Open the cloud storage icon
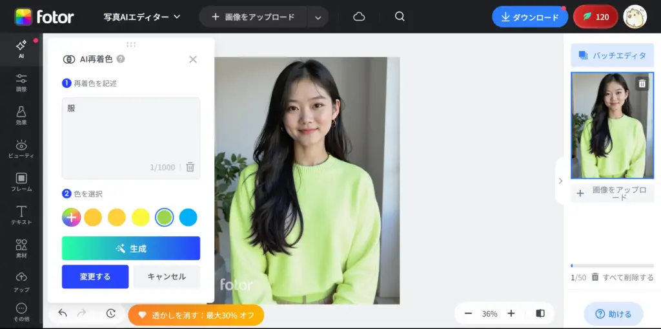 click(359, 17)
